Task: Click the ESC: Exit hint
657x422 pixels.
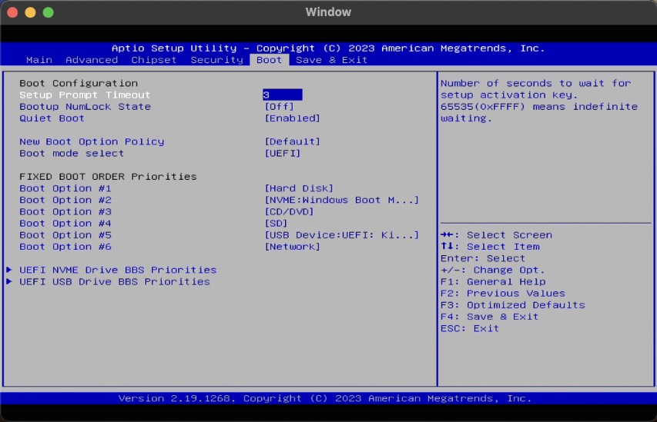Action: [x=470, y=329]
